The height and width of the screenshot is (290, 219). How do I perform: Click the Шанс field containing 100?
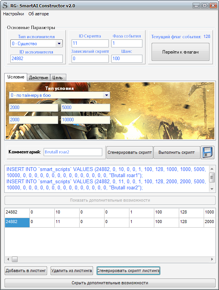point(127,59)
